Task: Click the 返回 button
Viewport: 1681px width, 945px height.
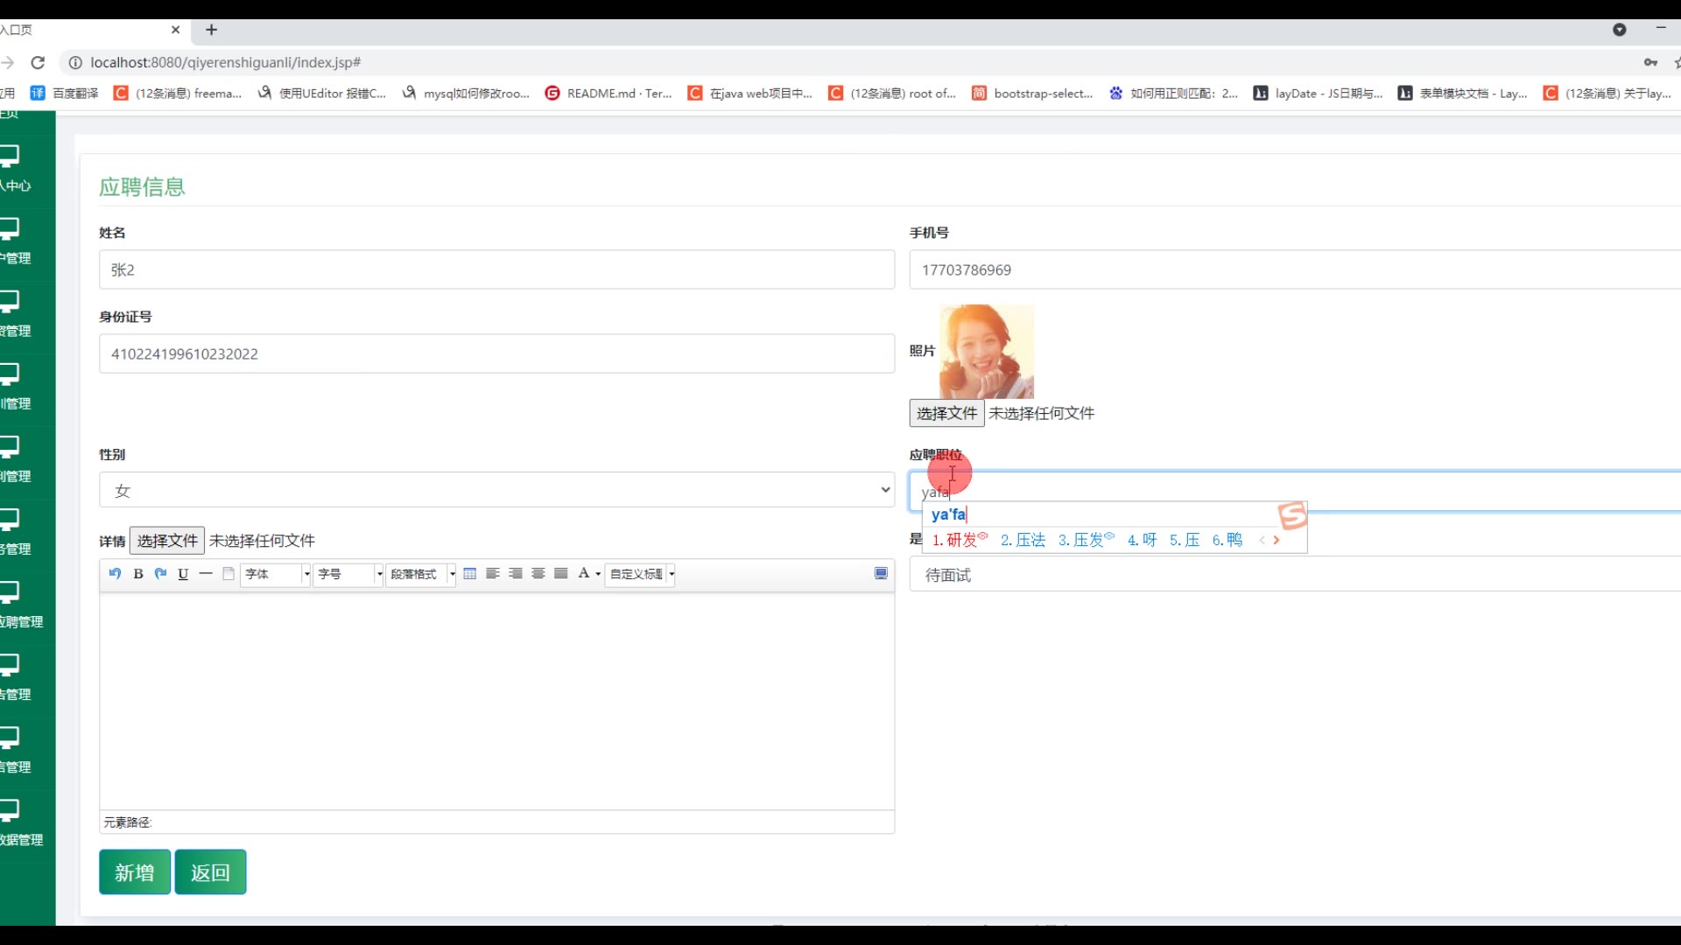Action: (x=210, y=872)
